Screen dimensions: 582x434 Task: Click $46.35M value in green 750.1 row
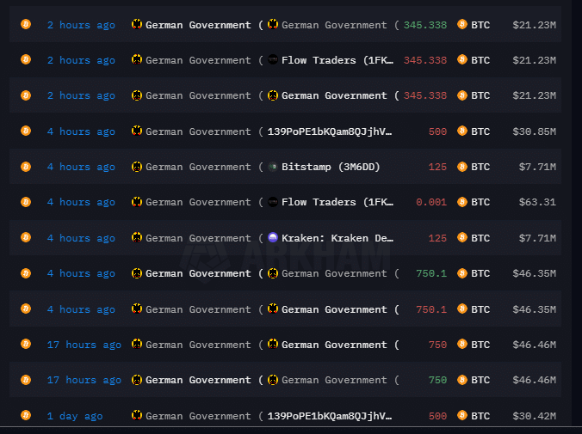(534, 273)
